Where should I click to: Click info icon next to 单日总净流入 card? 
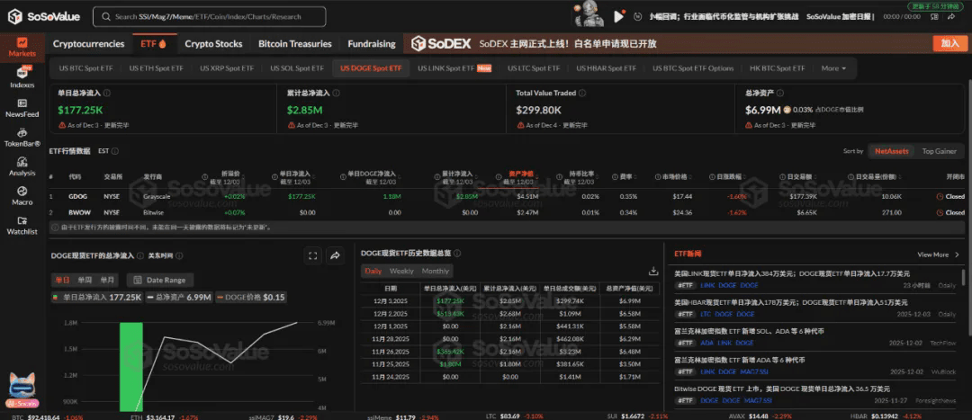107,93
